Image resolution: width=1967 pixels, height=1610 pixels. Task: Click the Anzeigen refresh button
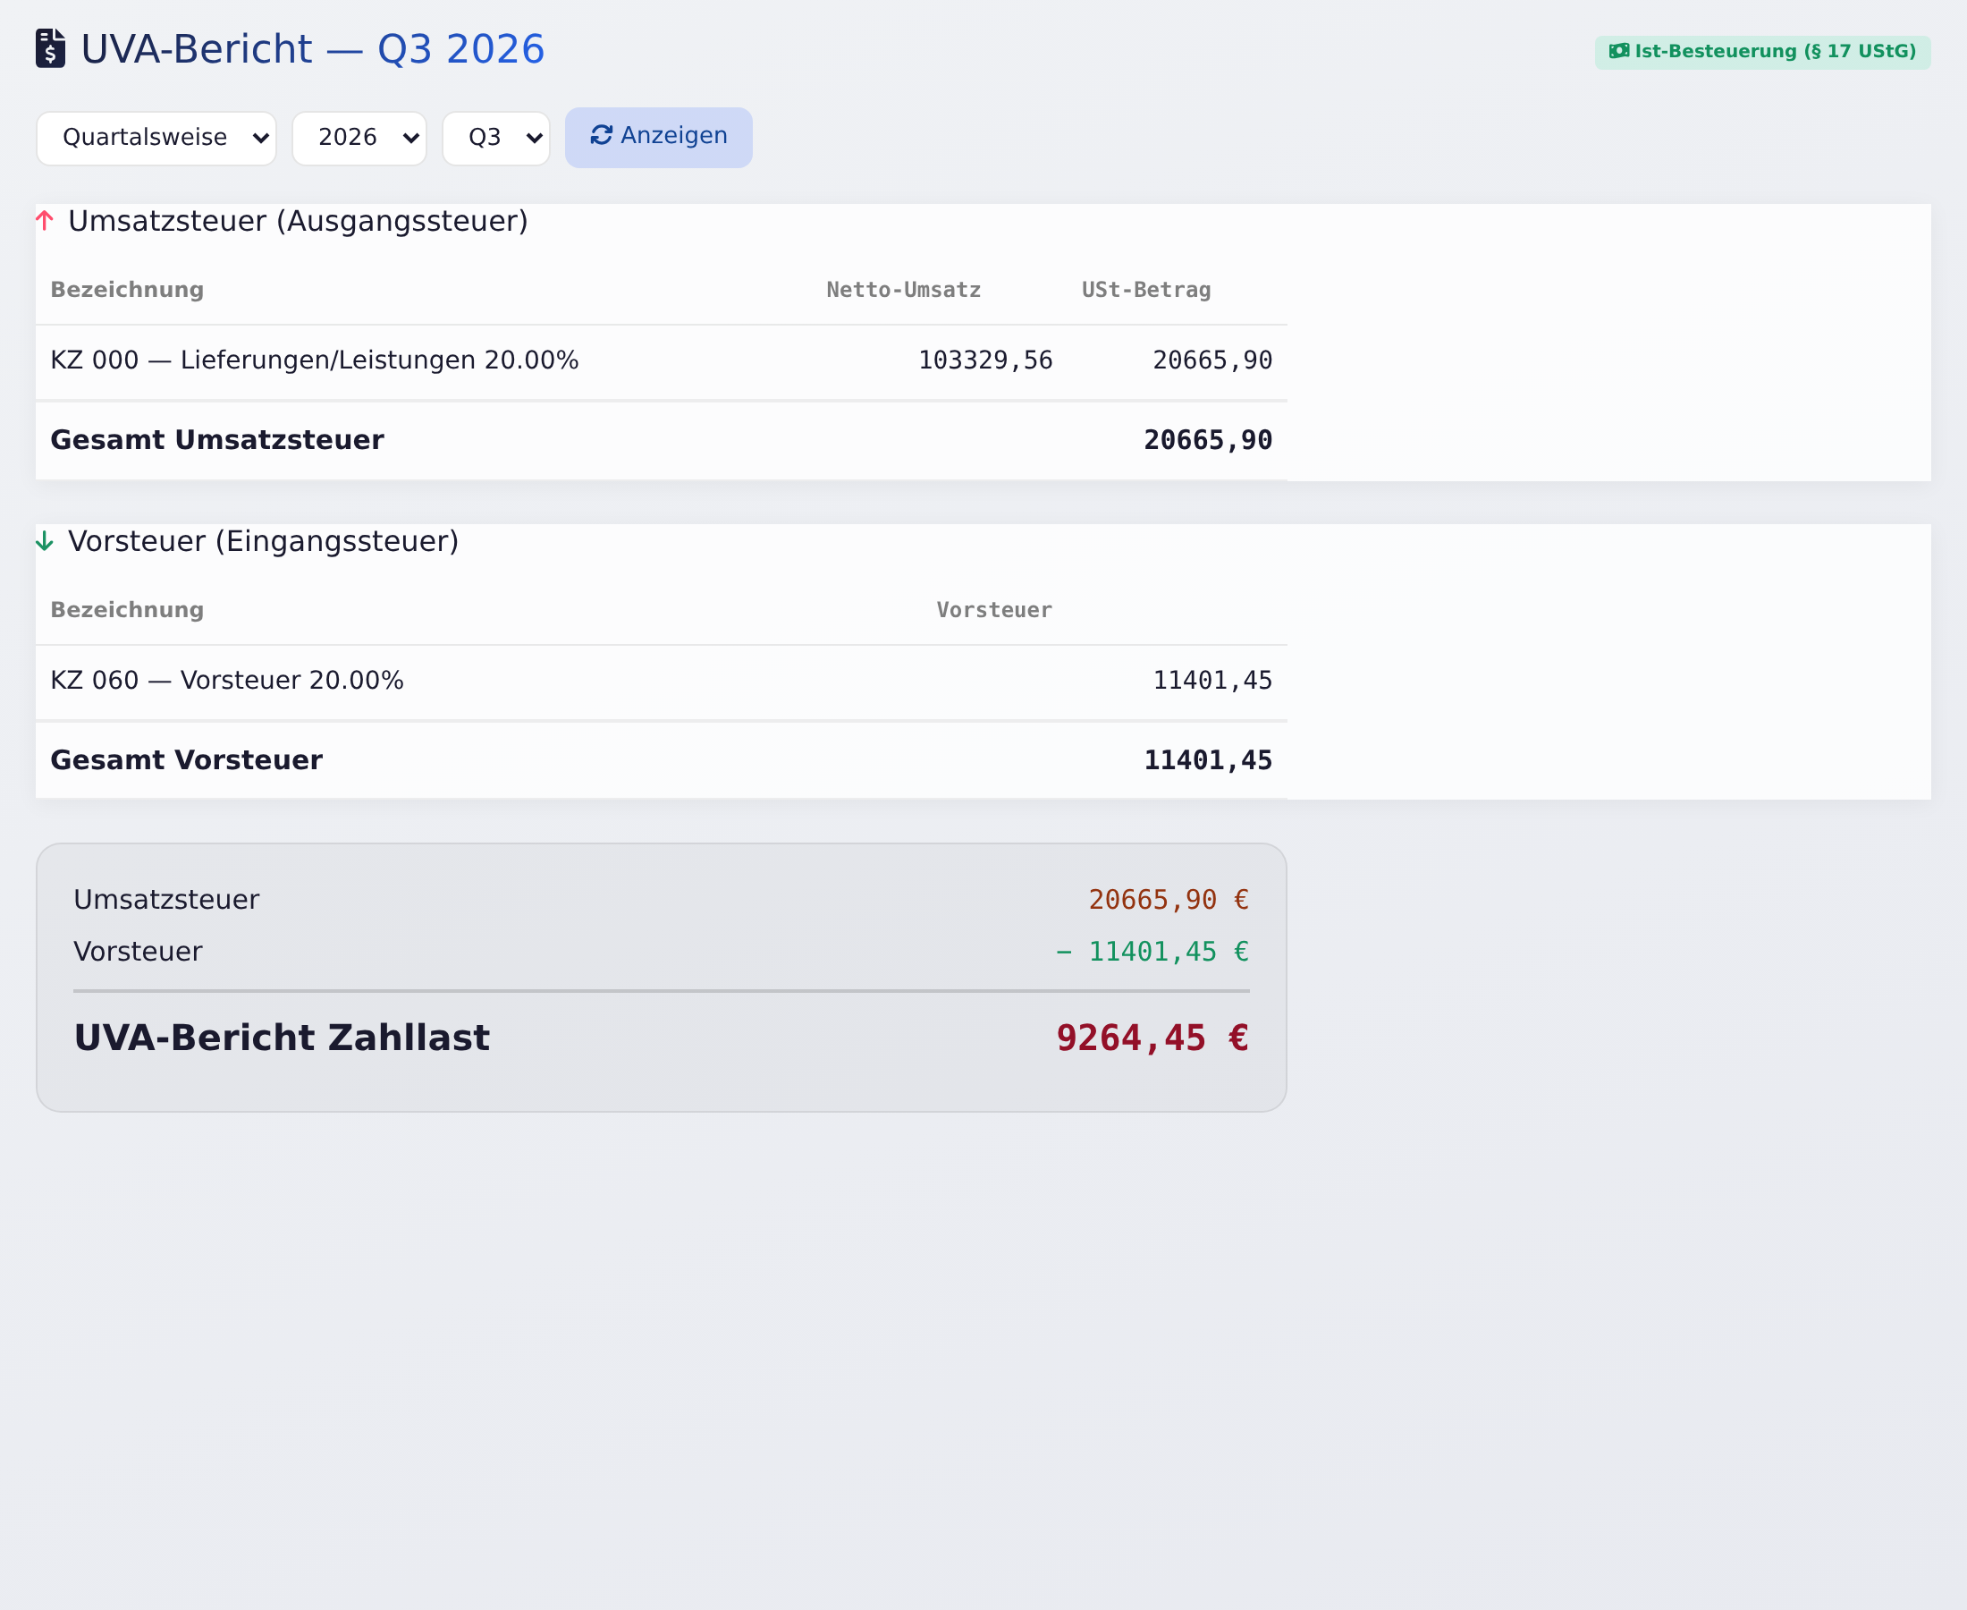[659, 137]
